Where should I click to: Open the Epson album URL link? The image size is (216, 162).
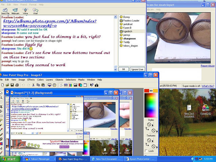coord(50,23)
